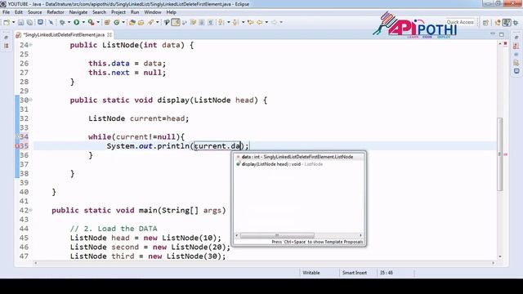Click the 'Smart Insert' status bar entry

(355, 273)
